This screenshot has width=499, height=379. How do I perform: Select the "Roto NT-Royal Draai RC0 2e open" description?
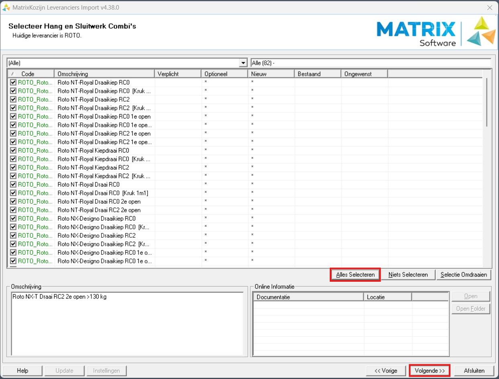click(x=99, y=202)
